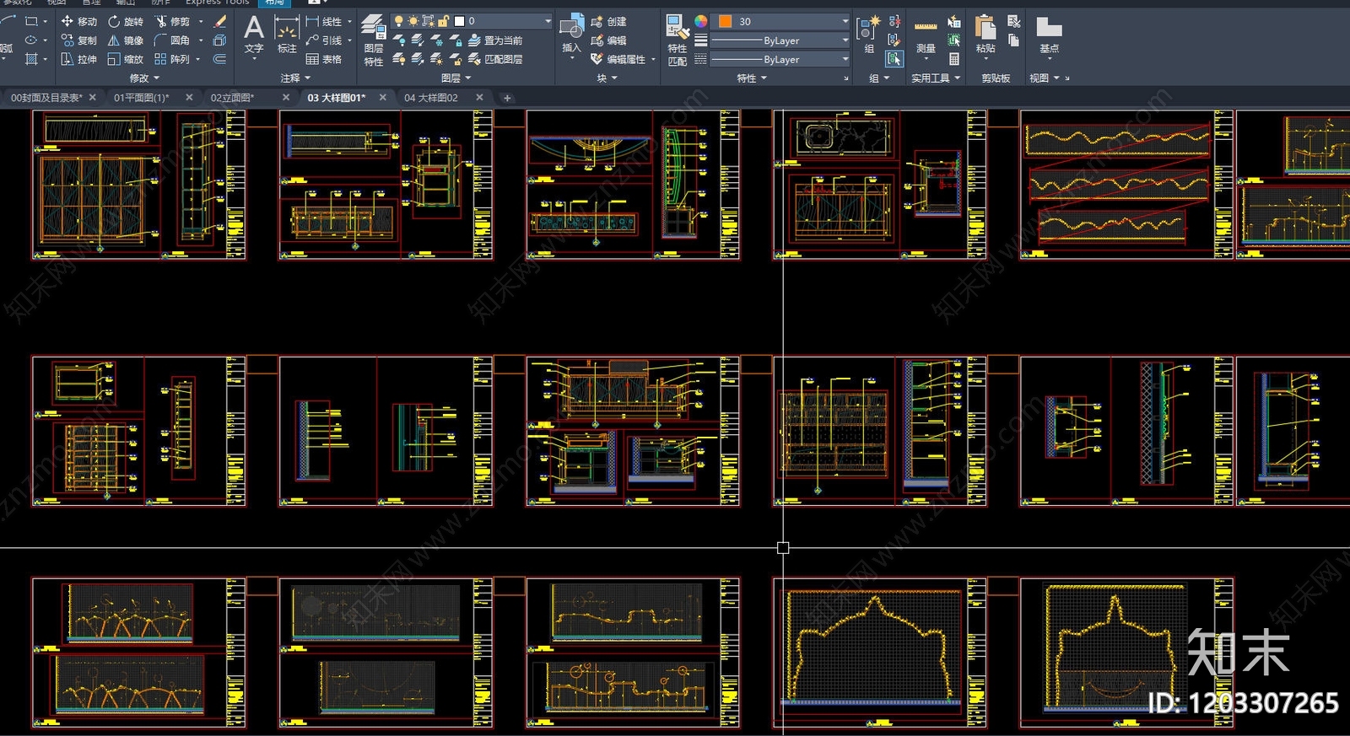The width and height of the screenshot is (1350, 736).
Task: Activate the Stretch (拉伸) tool
Action: click(x=78, y=60)
